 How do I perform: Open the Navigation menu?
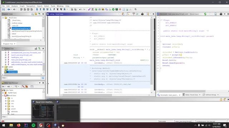[x=31, y=6]
